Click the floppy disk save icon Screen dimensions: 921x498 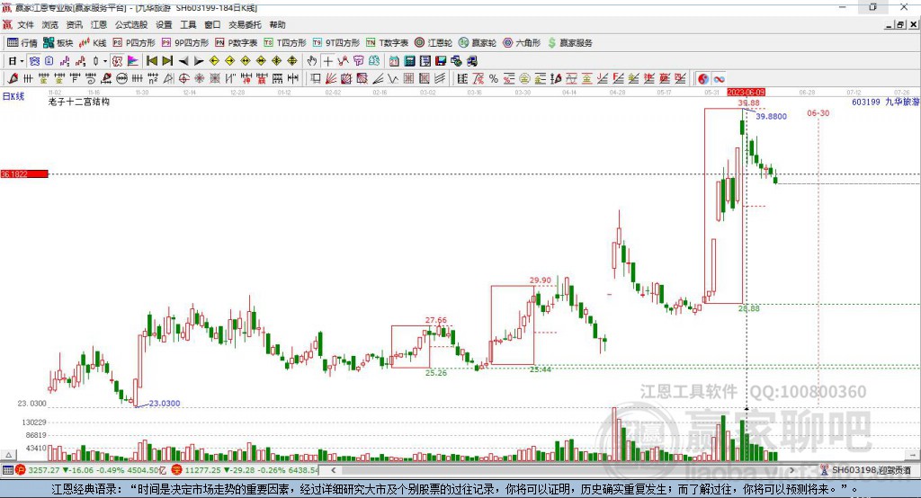click(441, 61)
